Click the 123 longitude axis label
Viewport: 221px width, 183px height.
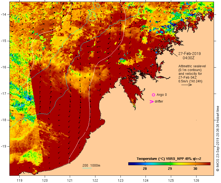tap(120, 180)
